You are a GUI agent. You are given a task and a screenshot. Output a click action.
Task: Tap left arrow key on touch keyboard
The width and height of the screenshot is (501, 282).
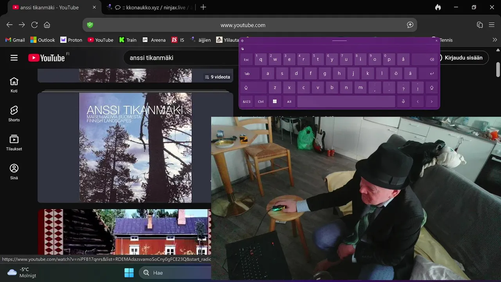pos(418,101)
